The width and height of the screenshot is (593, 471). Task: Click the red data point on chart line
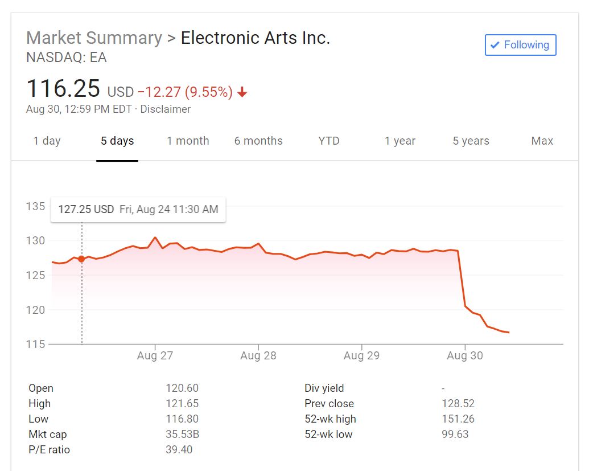81,259
